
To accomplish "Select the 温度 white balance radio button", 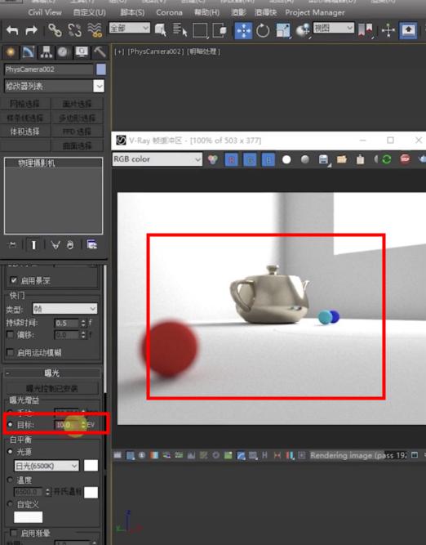I will [11, 480].
